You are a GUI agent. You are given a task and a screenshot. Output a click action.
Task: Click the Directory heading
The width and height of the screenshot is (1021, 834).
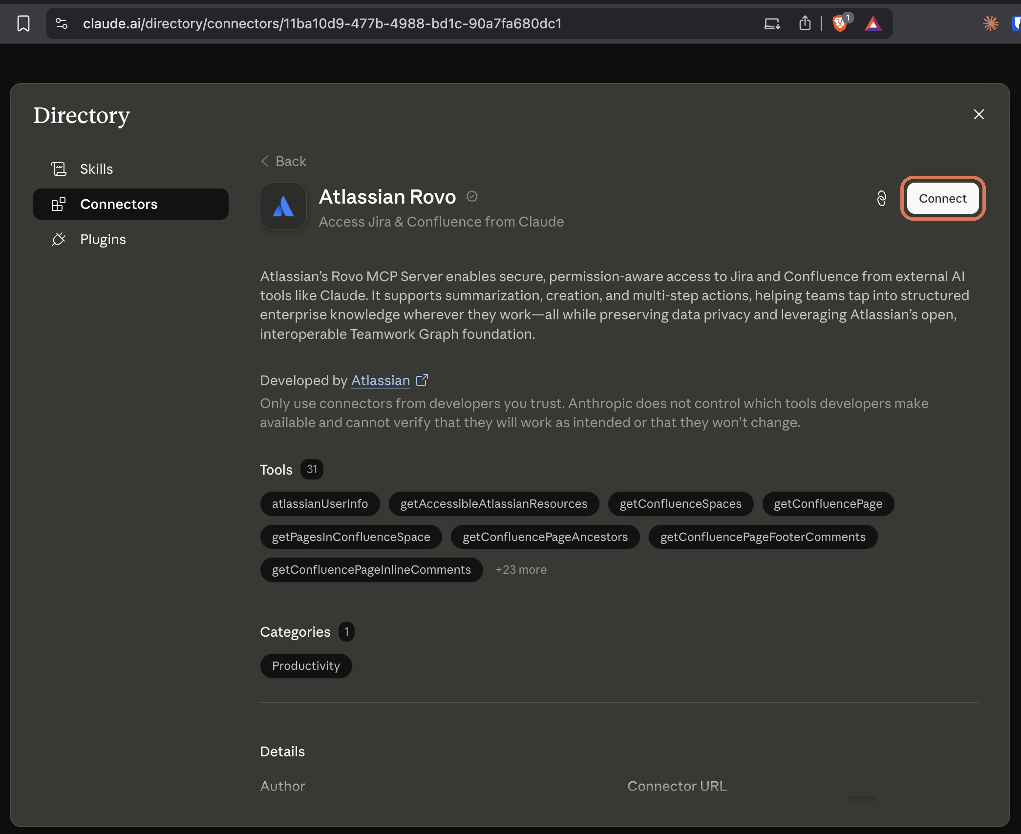82,115
